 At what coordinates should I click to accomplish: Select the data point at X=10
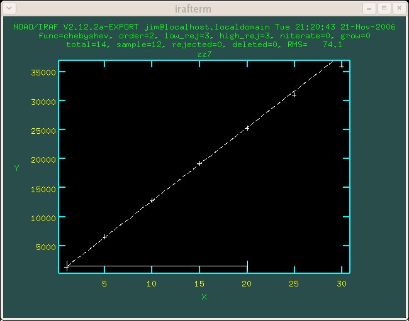click(152, 200)
